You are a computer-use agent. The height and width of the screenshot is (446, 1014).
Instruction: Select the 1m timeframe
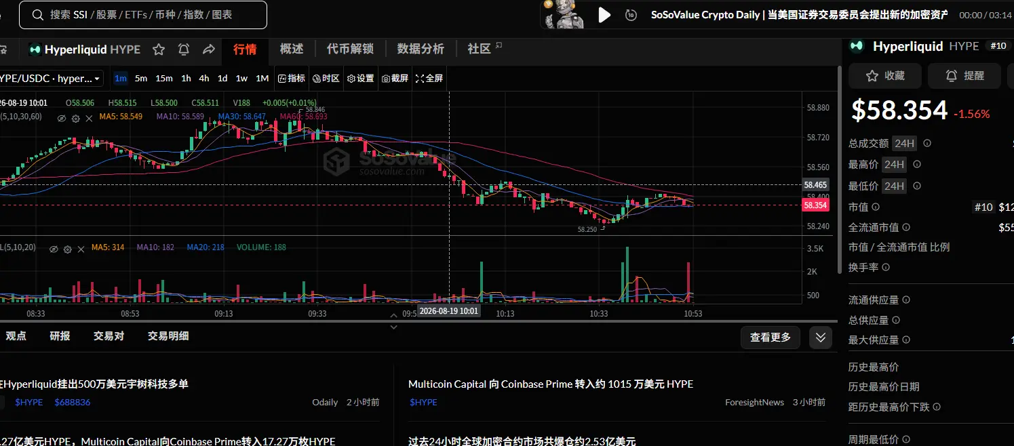(121, 79)
